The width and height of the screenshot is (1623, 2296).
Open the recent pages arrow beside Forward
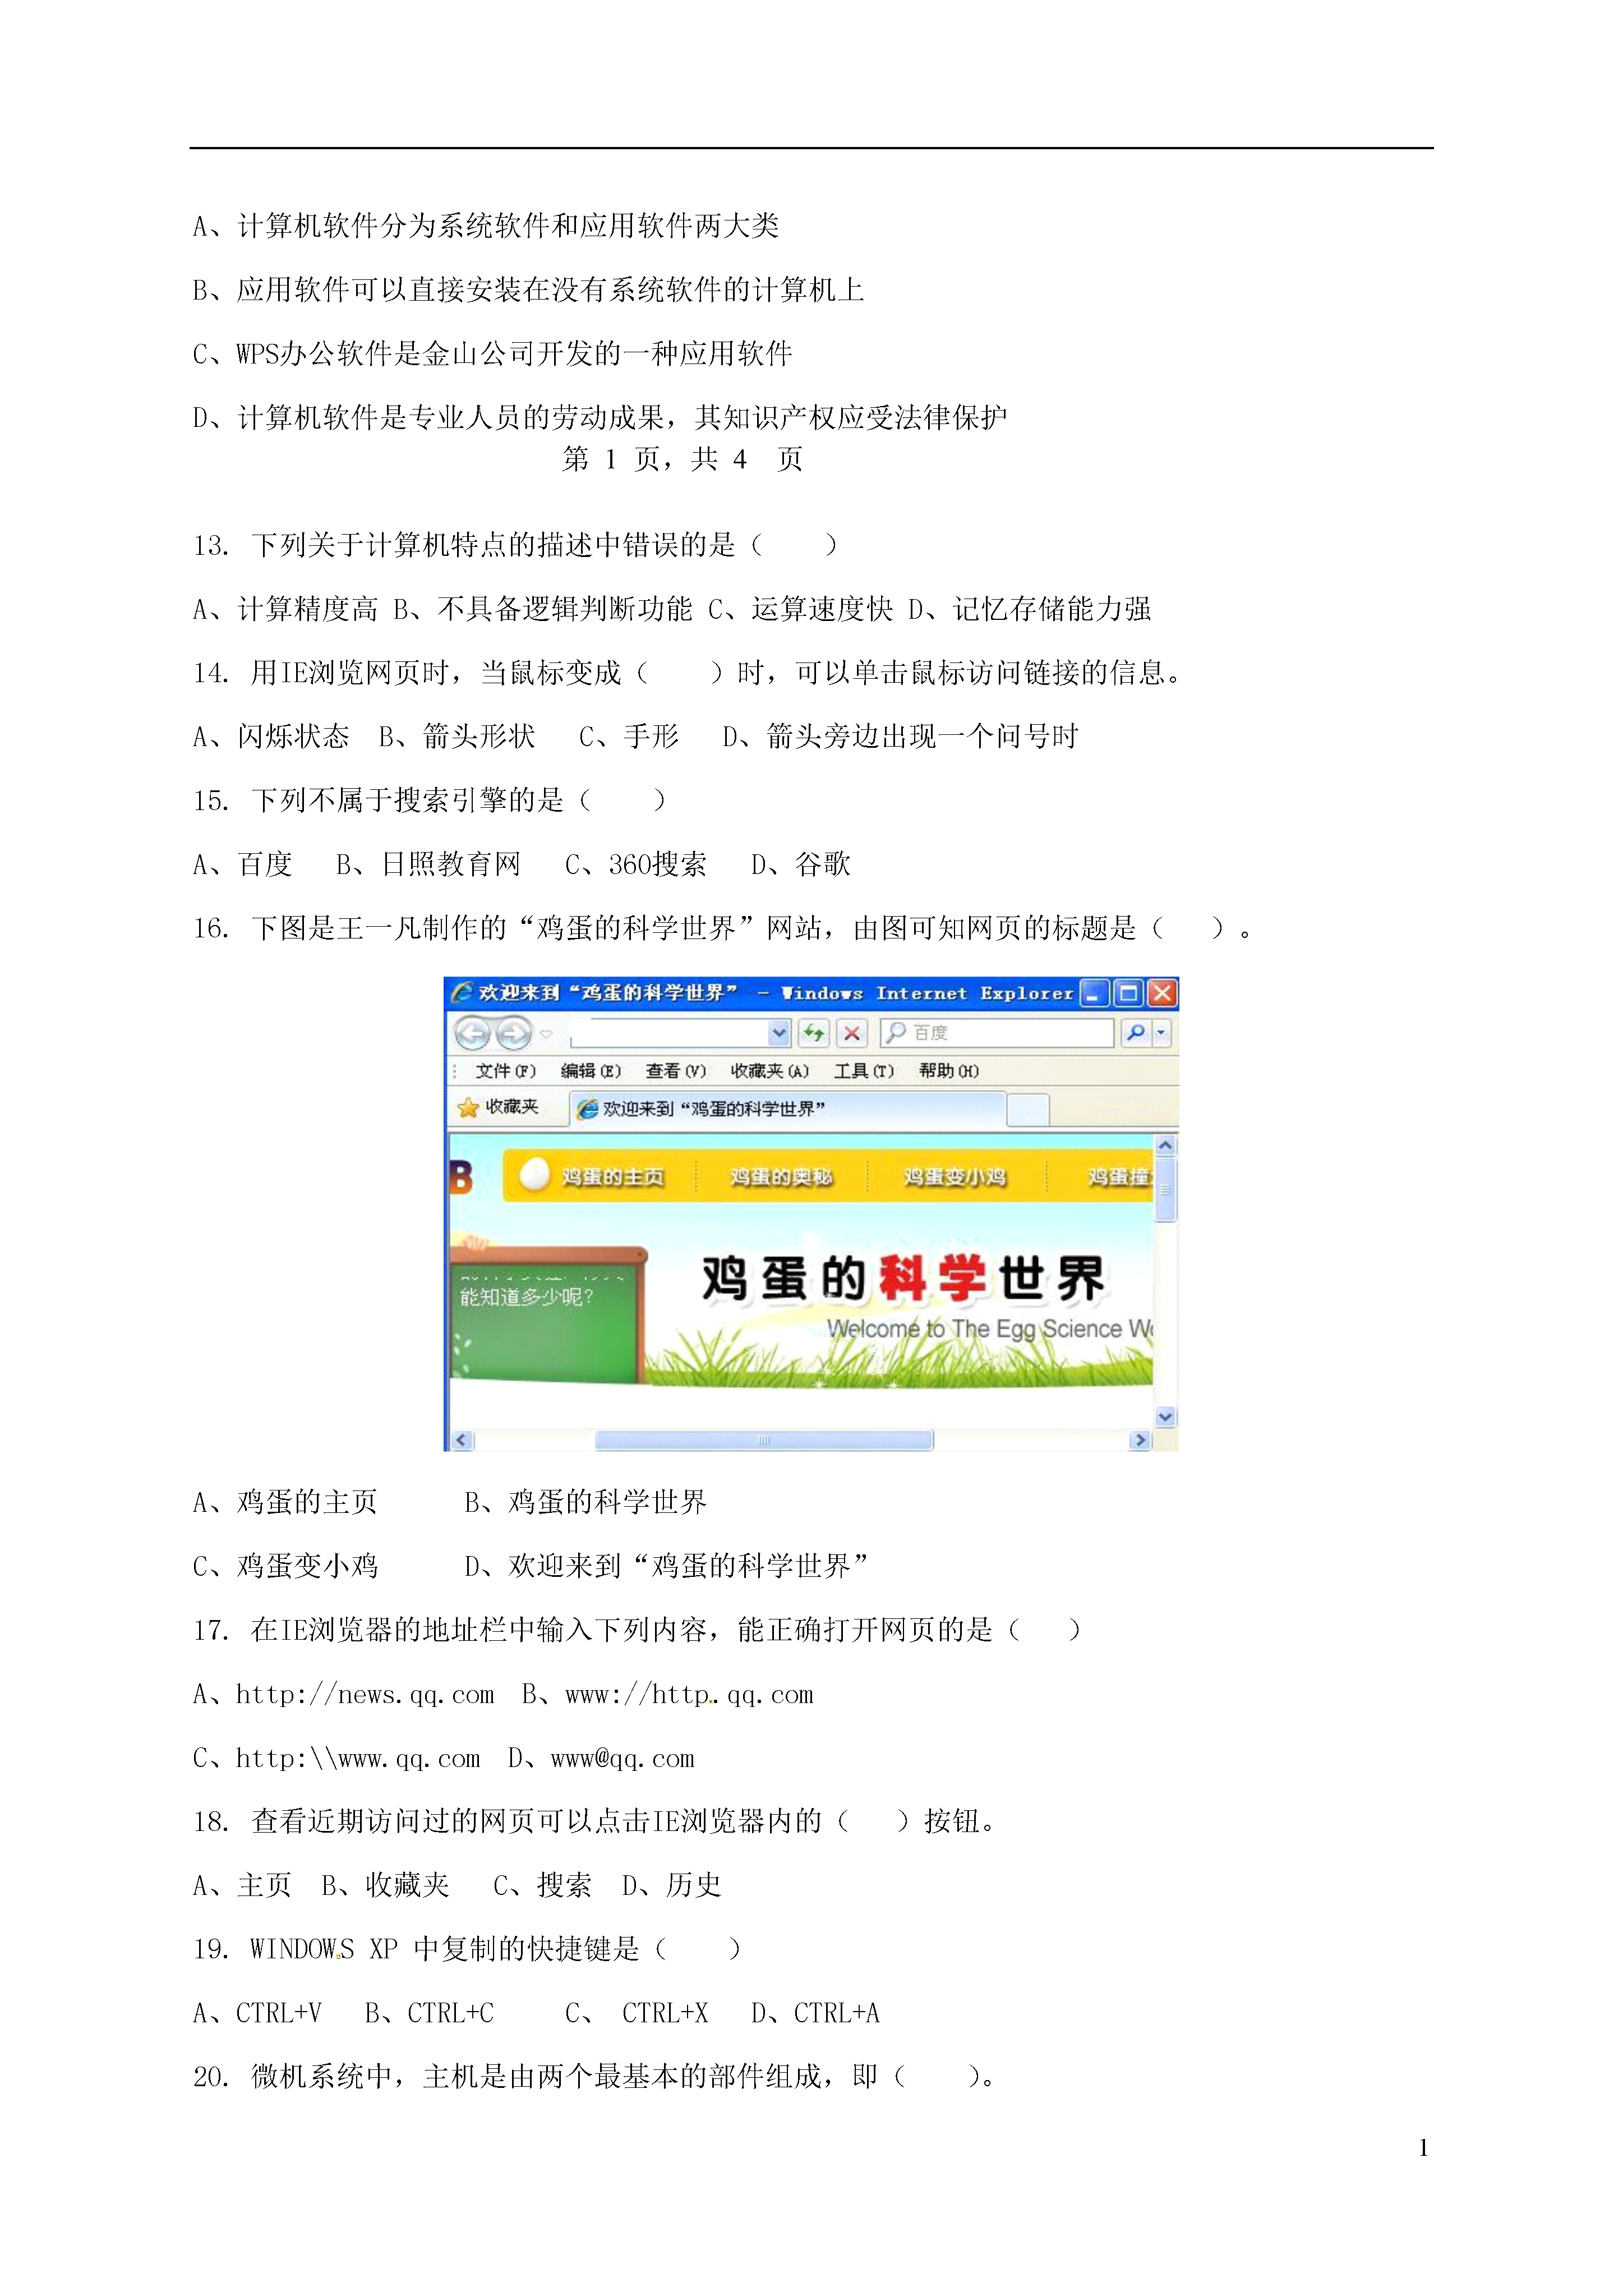pyautogui.click(x=546, y=1033)
